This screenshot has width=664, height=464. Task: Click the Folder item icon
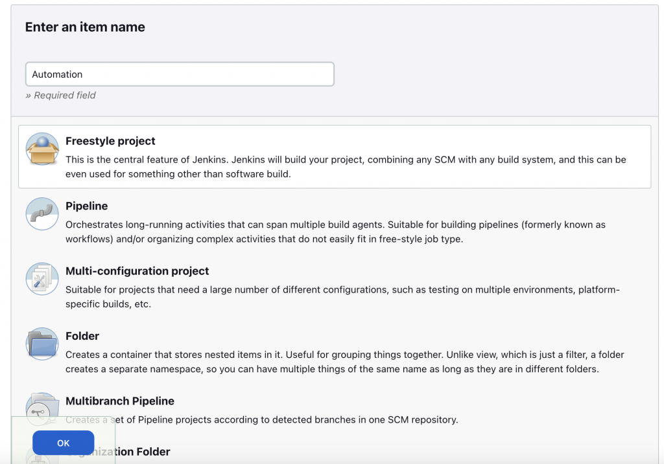(x=42, y=344)
